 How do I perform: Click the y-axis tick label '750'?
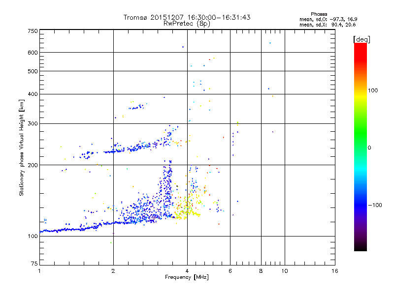pos(33,31)
